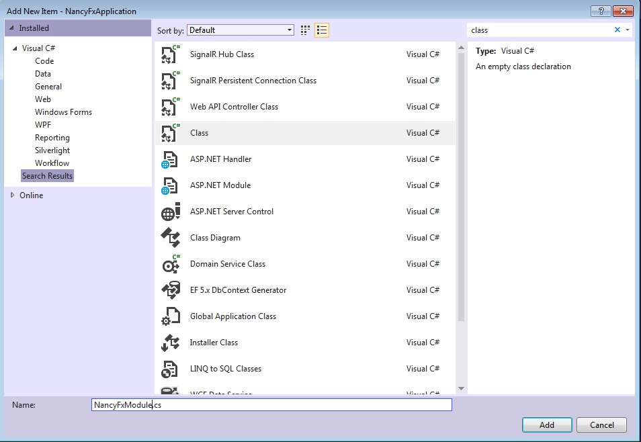Open the Workflow category
Image resolution: width=641 pixels, height=442 pixels.
tap(52, 163)
